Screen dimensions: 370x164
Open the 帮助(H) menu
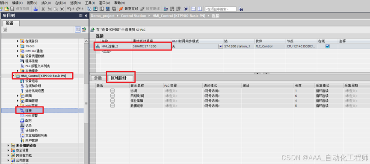119,3
